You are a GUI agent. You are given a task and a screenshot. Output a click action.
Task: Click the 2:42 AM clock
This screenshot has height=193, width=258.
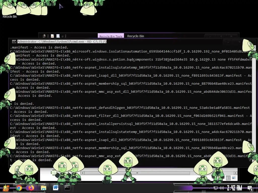coord(235,188)
